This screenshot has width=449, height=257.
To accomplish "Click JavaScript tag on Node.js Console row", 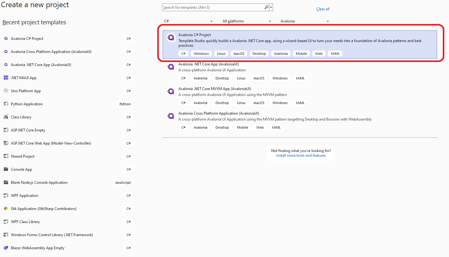I will pyautogui.click(x=123, y=183).
